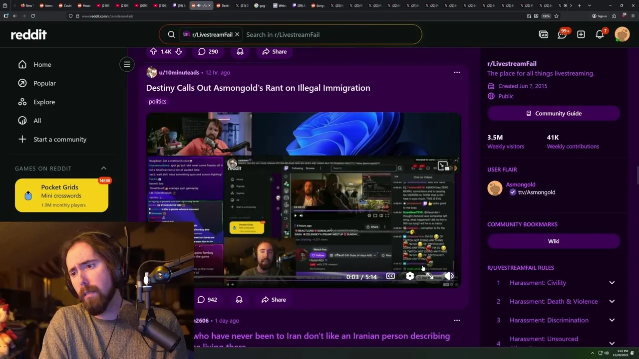
Task: Collapse the Games on Reddit section
Action: click(104, 168)
